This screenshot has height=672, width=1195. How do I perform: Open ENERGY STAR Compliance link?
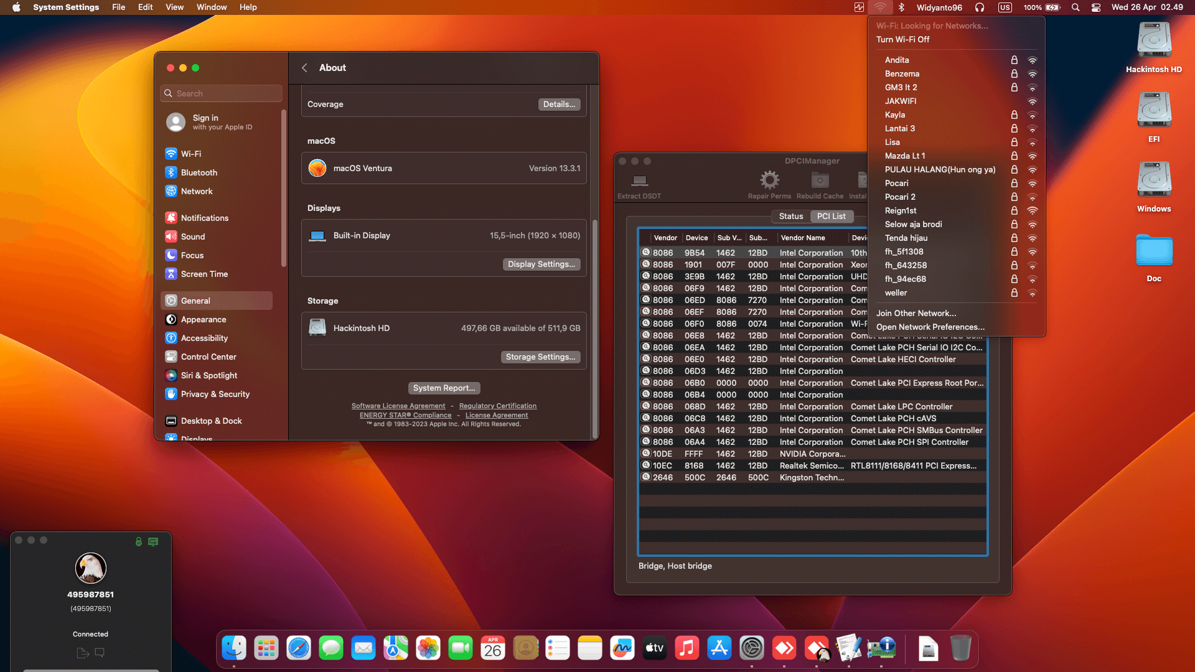click(x=406, y=415)
